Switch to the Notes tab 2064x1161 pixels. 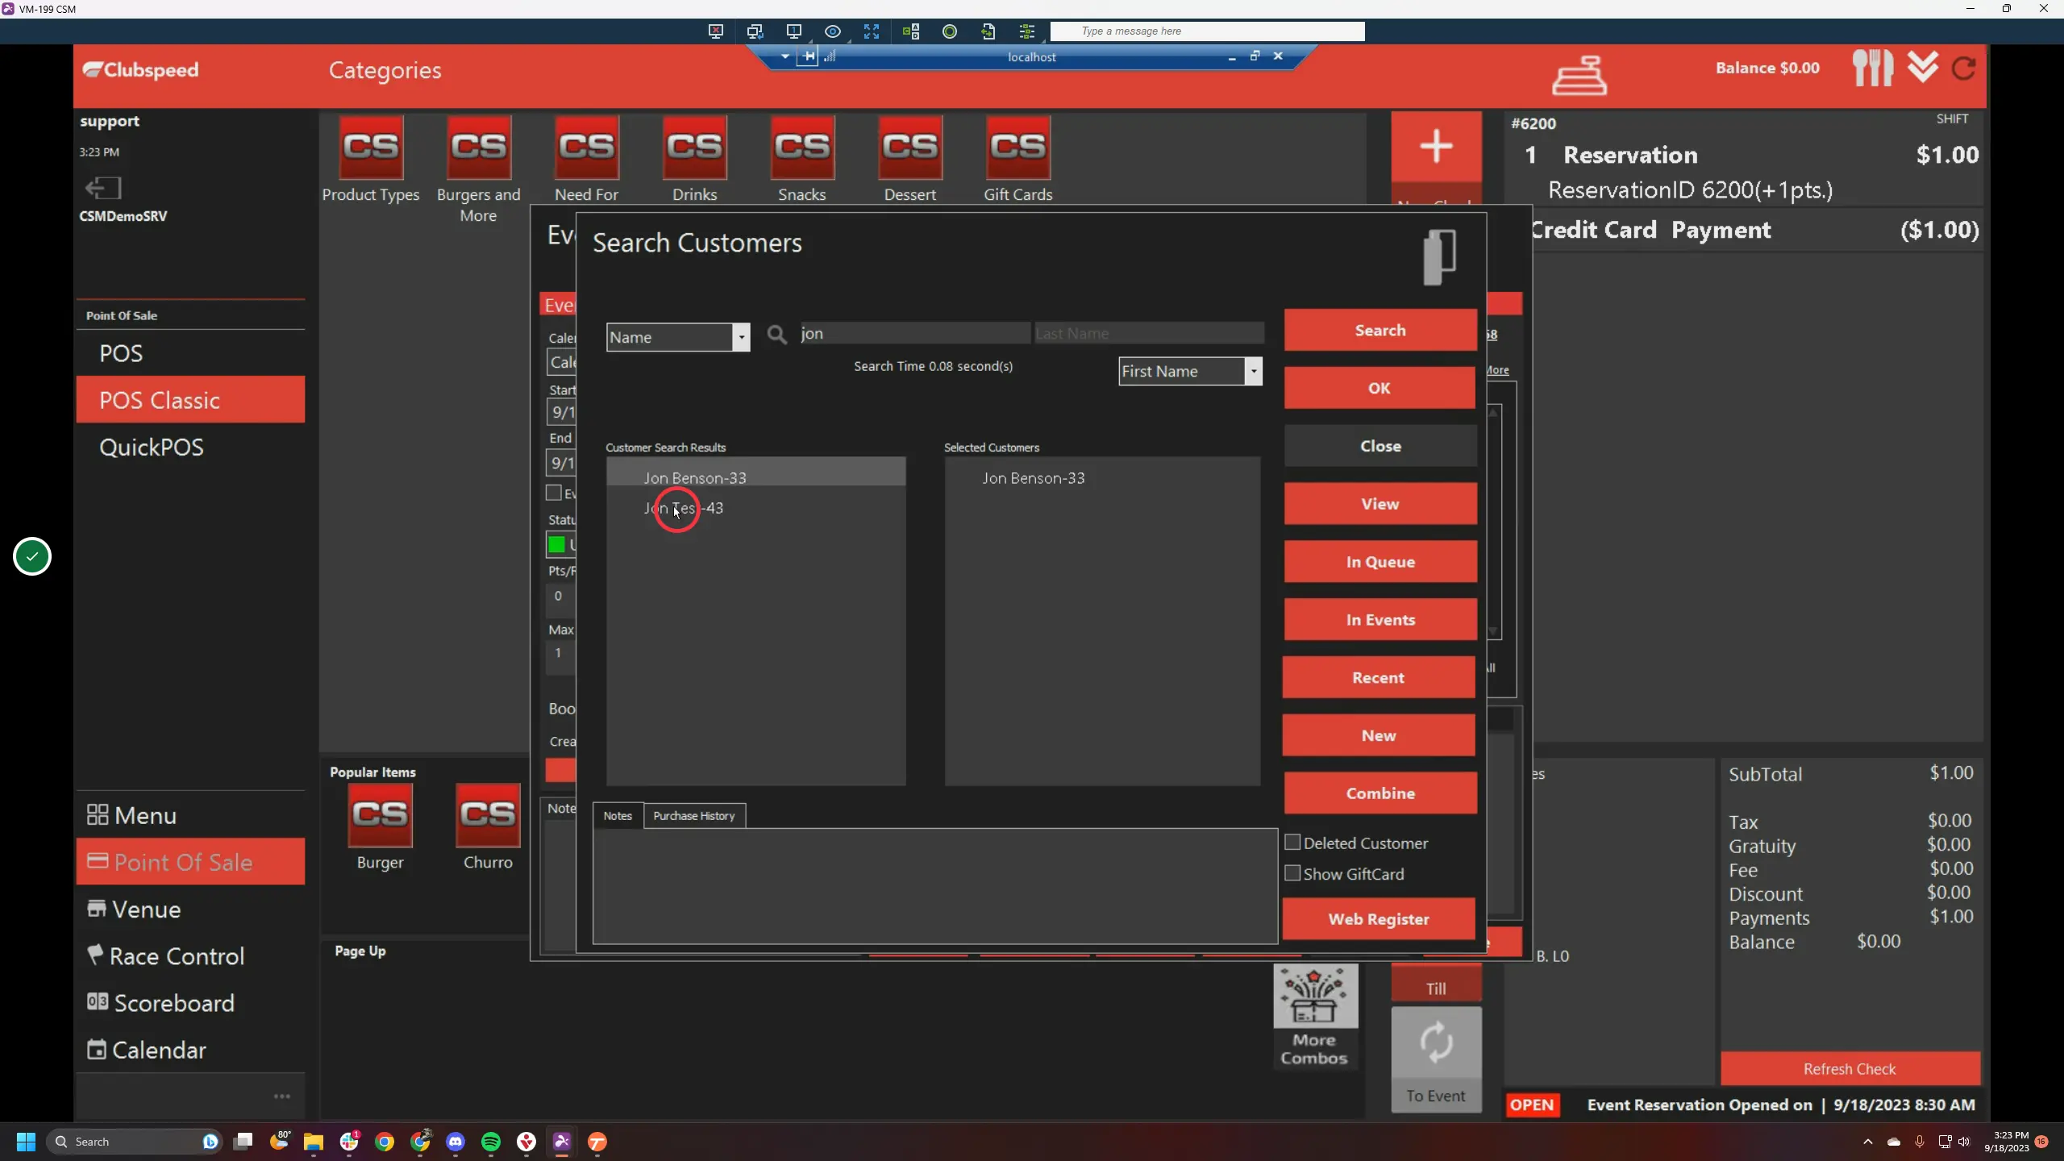click(x=618, y=816)
